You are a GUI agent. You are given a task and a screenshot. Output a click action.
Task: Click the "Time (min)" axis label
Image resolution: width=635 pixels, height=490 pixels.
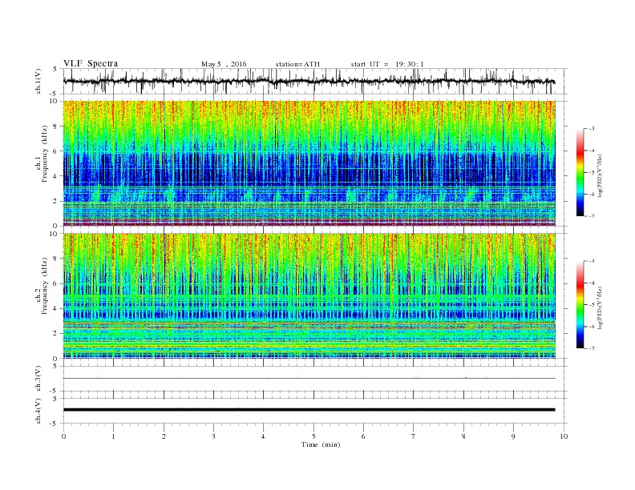point(321,444)
